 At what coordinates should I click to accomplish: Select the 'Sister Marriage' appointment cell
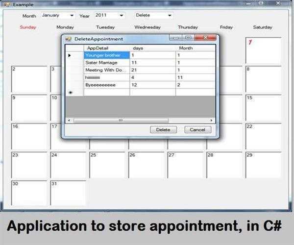pyautogui.click(x=107, y=63)
